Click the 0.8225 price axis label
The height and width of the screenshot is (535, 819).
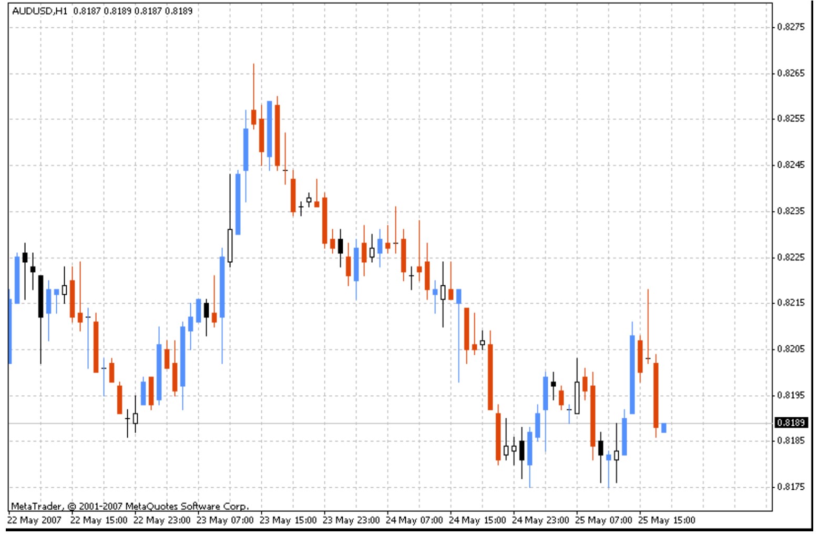tap(791, 257)
